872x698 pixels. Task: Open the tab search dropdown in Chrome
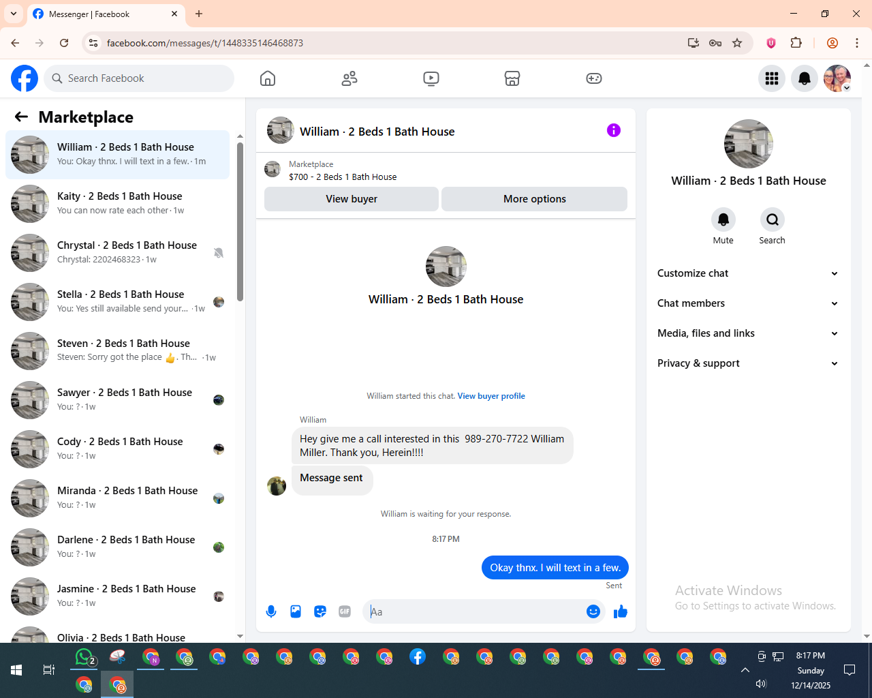click(x=14, y=14)
